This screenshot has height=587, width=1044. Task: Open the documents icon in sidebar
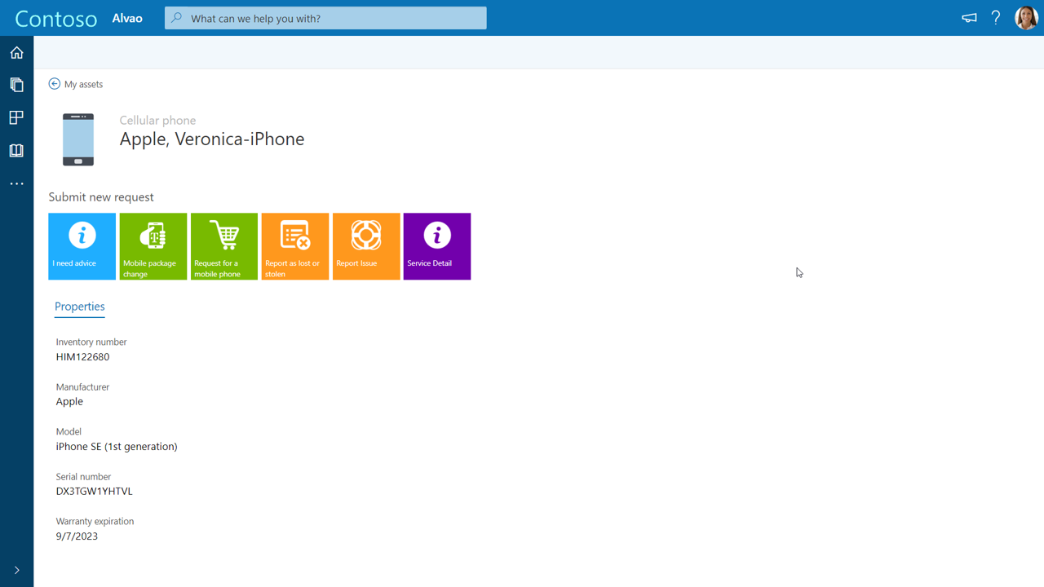[x=16, y=85]
